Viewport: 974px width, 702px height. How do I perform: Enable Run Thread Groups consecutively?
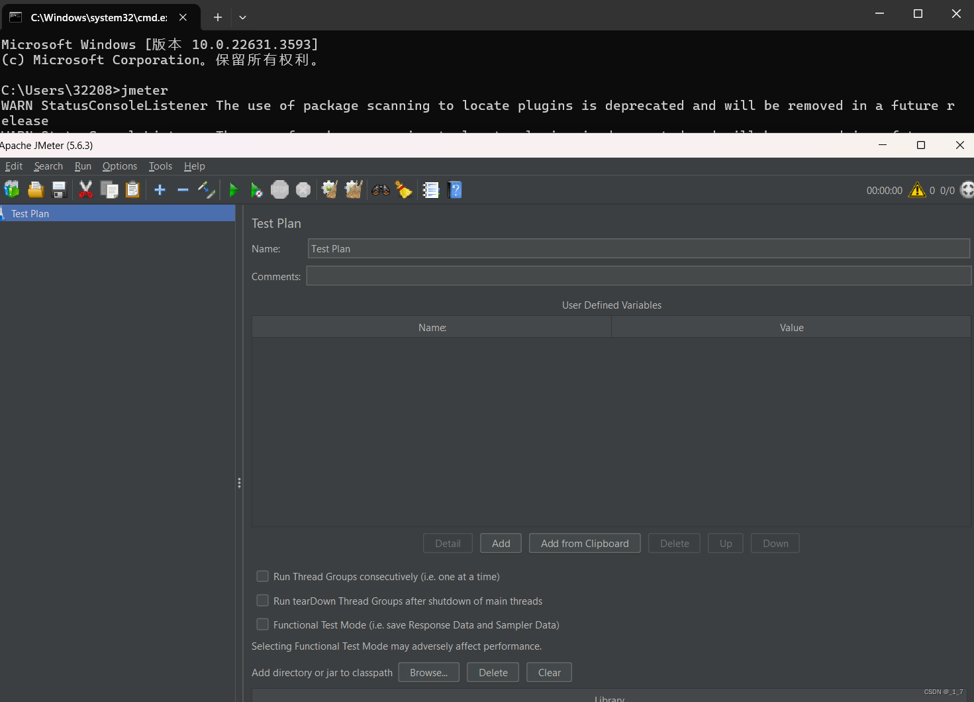coord(262,576)
